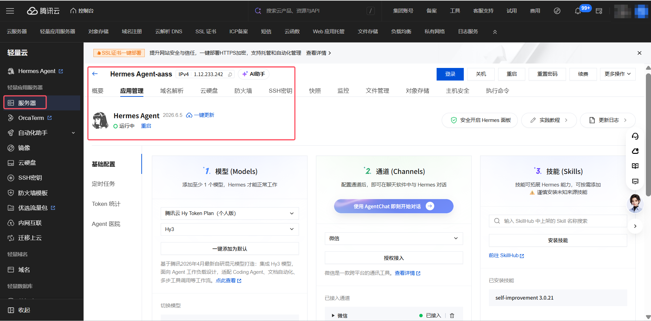Screen dimensions: 651x321
Task: Open the 腾讯云 Hy Token Plan dropdown
Action: coord(230,213)
